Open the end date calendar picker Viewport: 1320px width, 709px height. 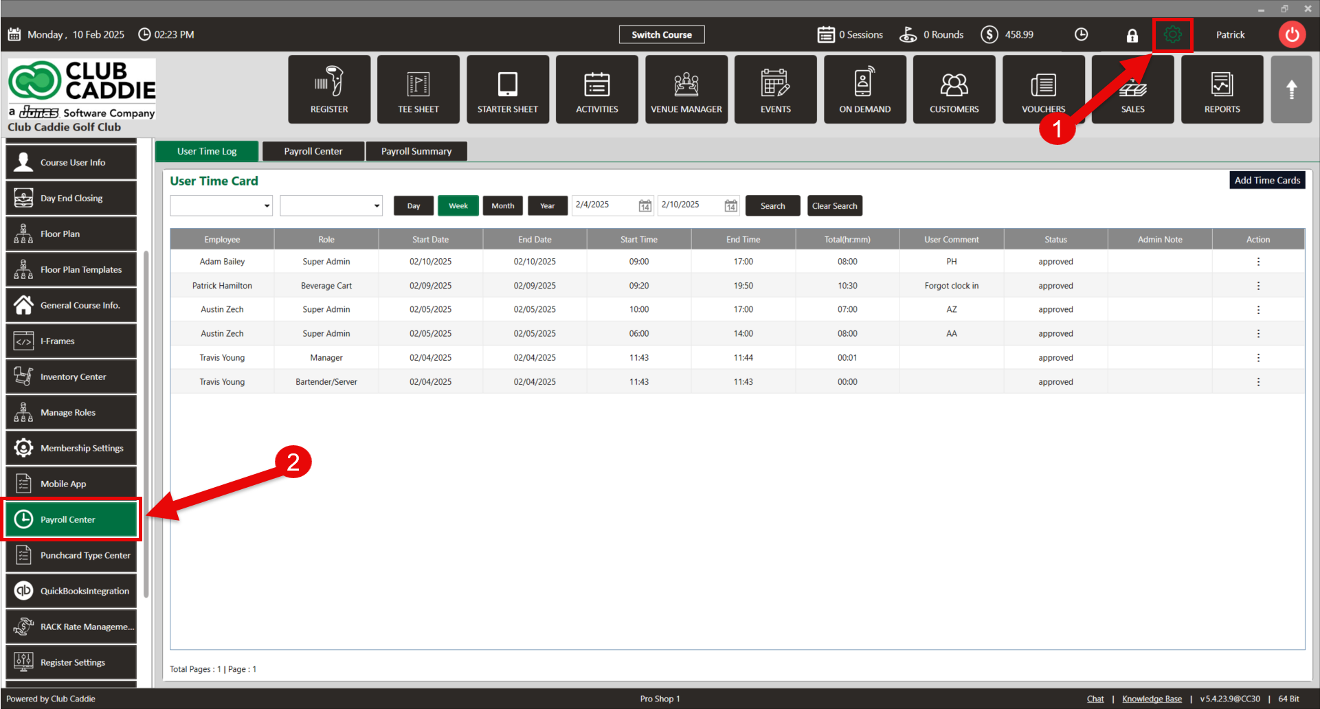[x=730, y=205]
